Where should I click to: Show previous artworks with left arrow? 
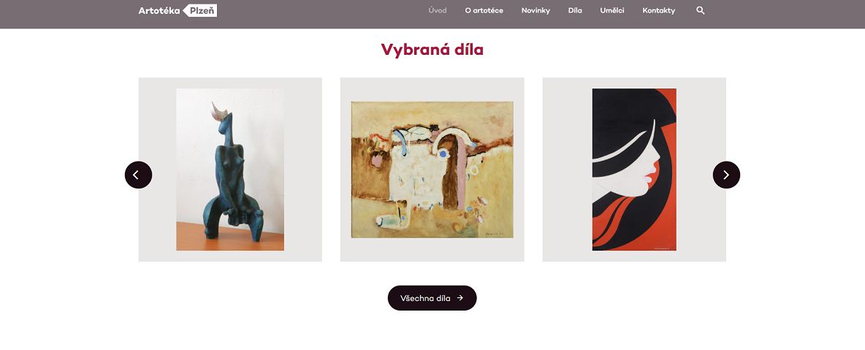139,175
